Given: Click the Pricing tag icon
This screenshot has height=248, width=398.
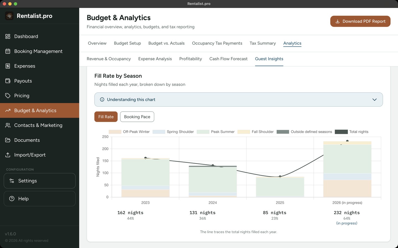Looking at the screenshot, I should pyautogui.click(x=8, y=96).
